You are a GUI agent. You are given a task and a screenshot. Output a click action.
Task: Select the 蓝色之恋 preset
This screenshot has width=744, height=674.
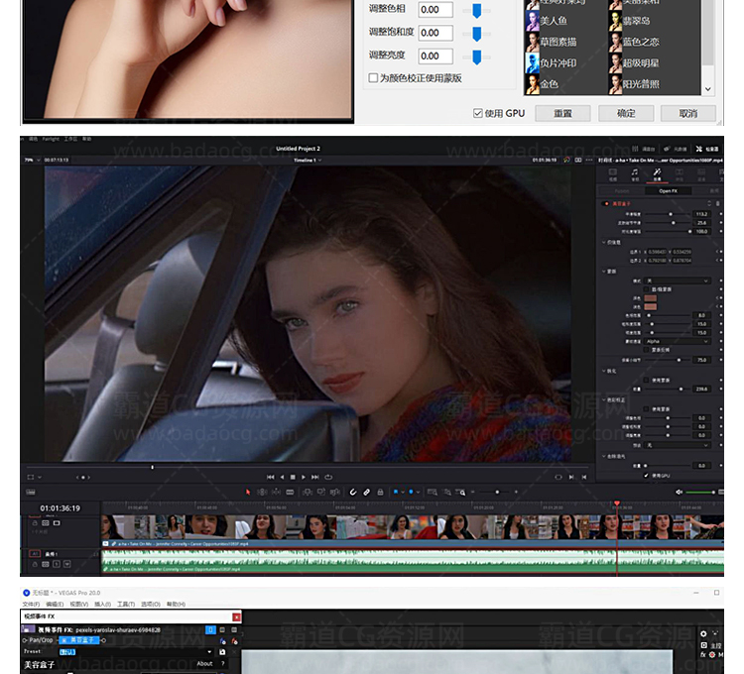pos(635,42)
